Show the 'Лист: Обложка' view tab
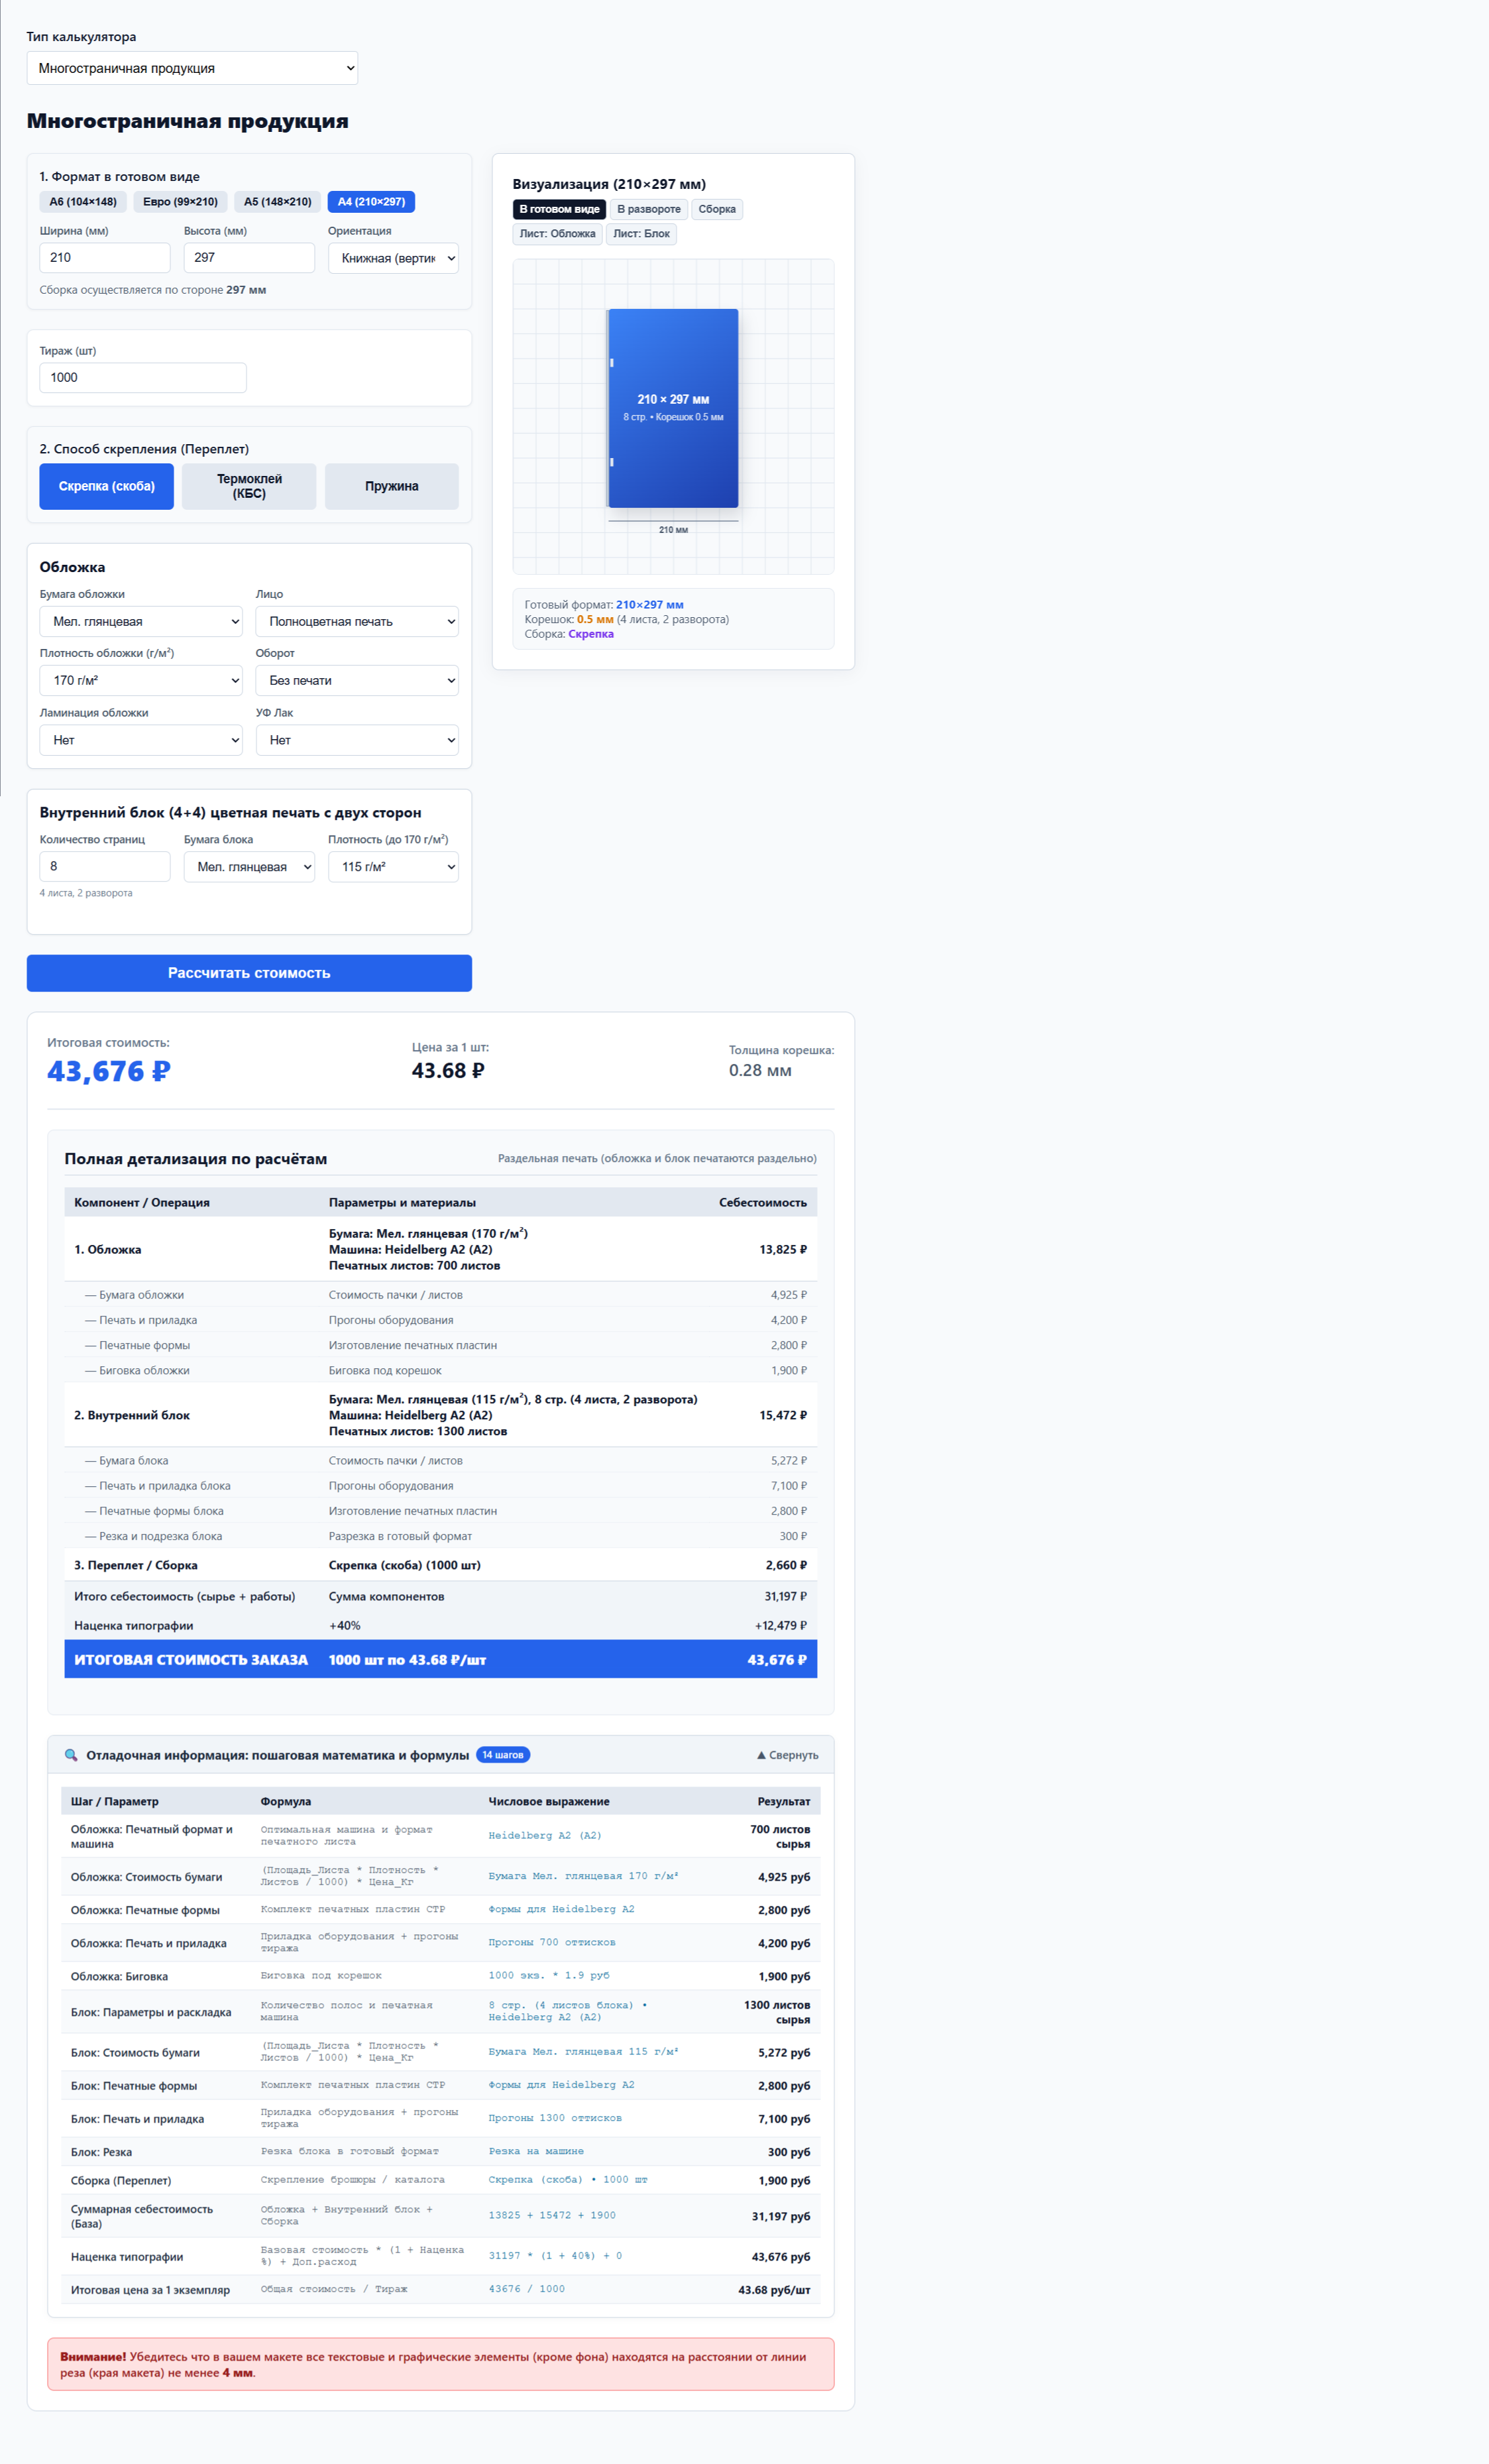The image size is (1489, 2464). (x=557, y=234)
